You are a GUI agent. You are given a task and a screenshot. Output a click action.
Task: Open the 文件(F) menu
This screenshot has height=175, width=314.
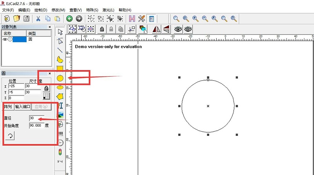8,10
